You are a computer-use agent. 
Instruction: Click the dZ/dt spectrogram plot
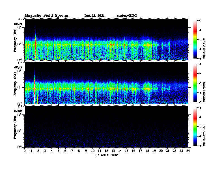[106, 127]
